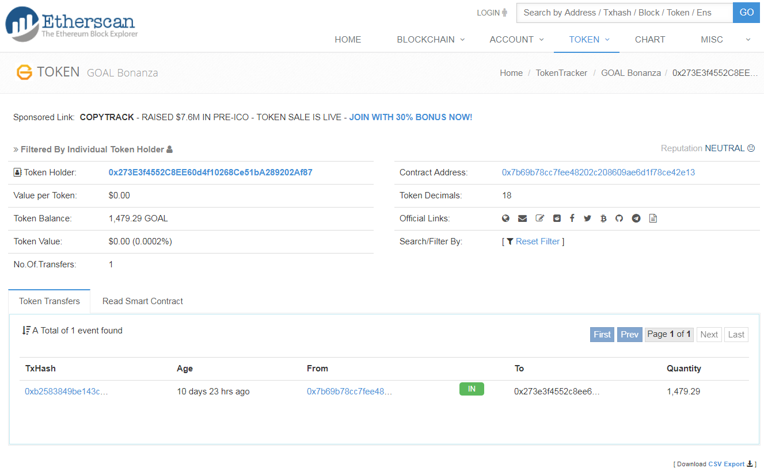Open the Facebook icon in Official Links
The width and height of the screenshot is (764, 472).
(572, 218)
